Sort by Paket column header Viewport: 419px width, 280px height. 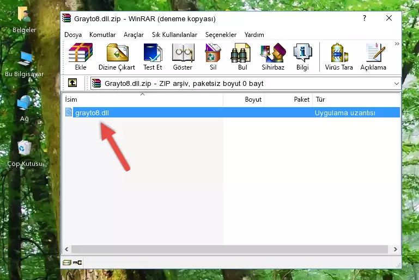[288, 99]
